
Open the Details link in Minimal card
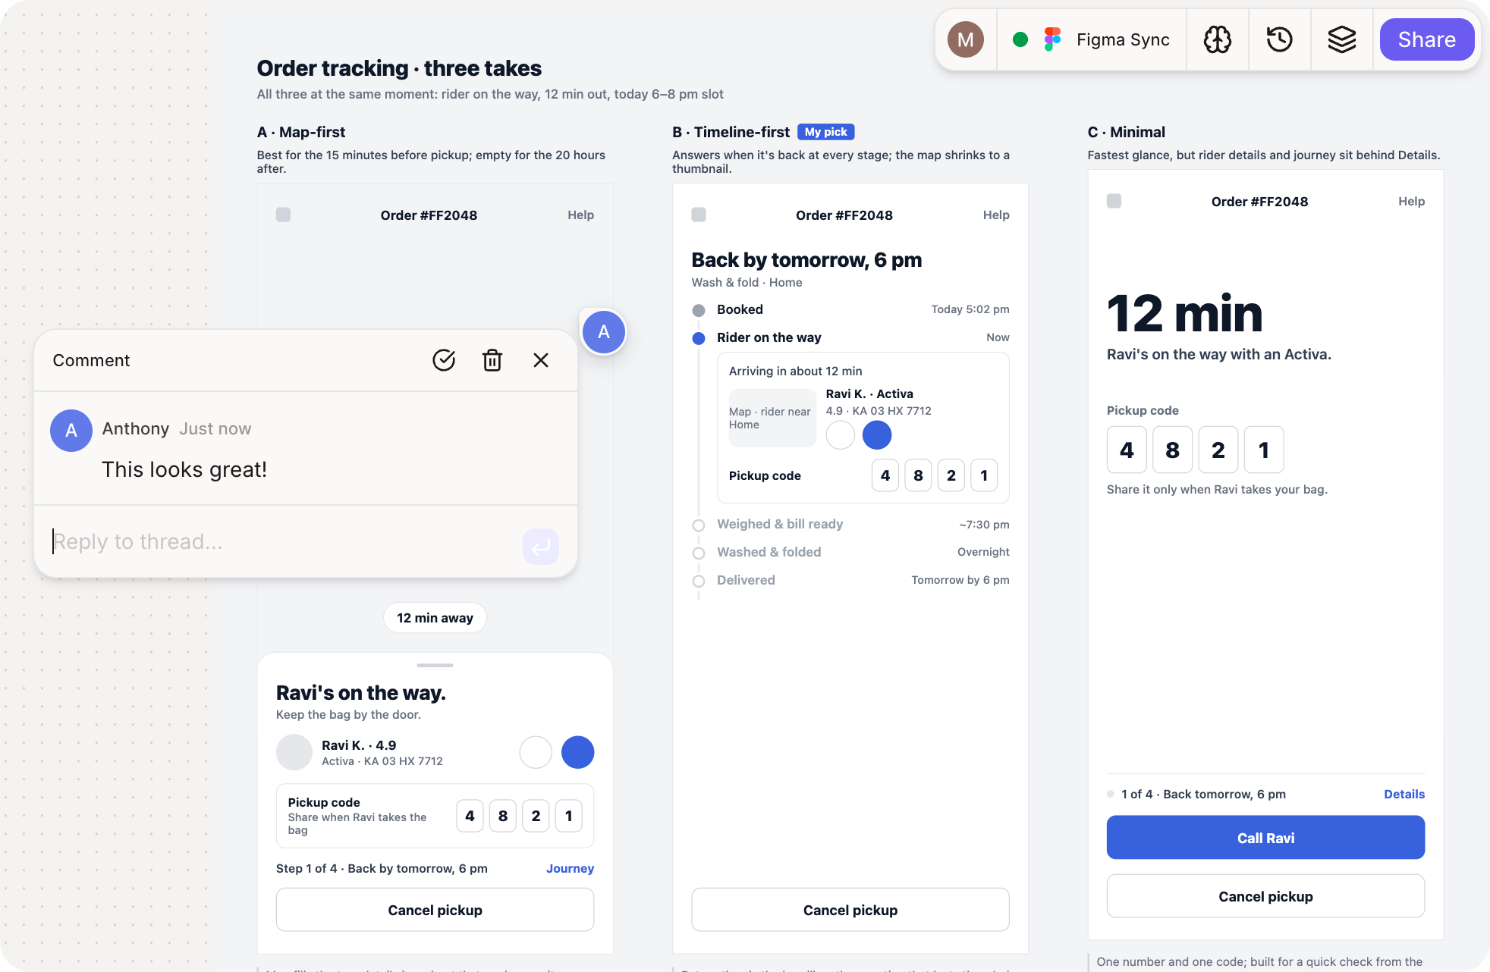point(1404,795)
